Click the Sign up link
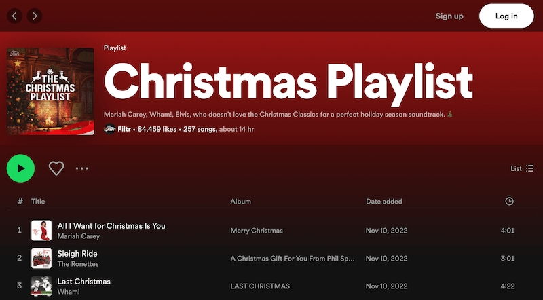Image resolution: width=543 pixels, height=300 pixels. pyautogui.click(x=449, y=16)
